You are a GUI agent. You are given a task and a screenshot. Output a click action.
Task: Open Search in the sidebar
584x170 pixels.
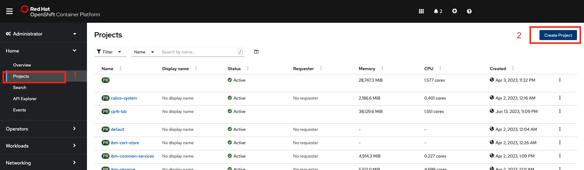[20, 87]
